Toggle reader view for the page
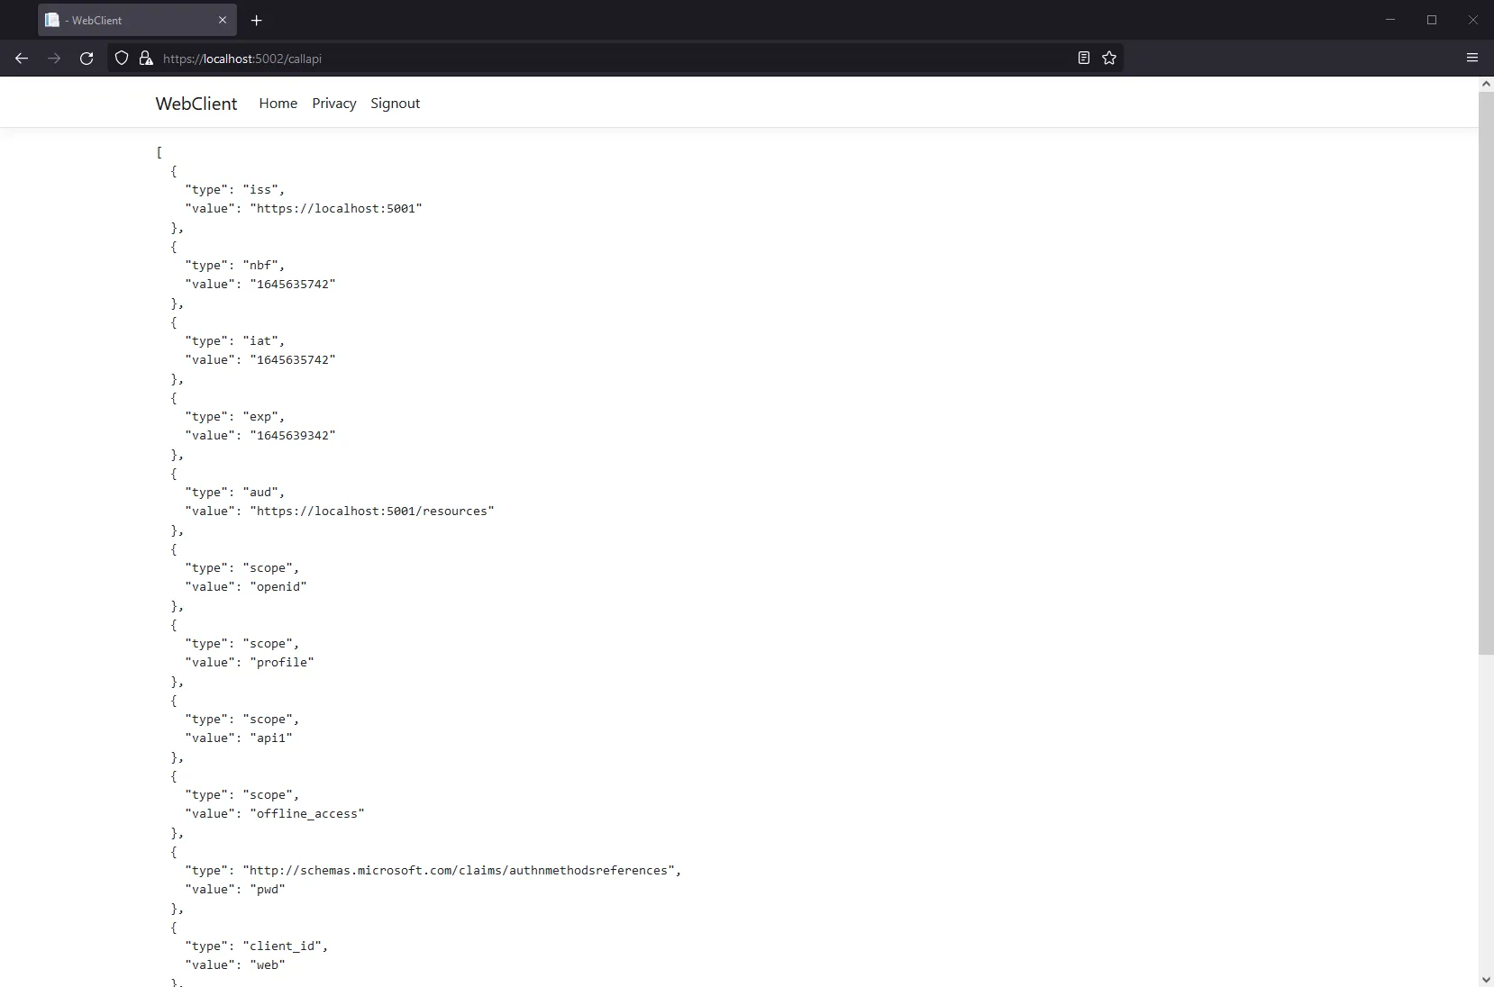1494x987 pixels. (x=1082, y=58)
